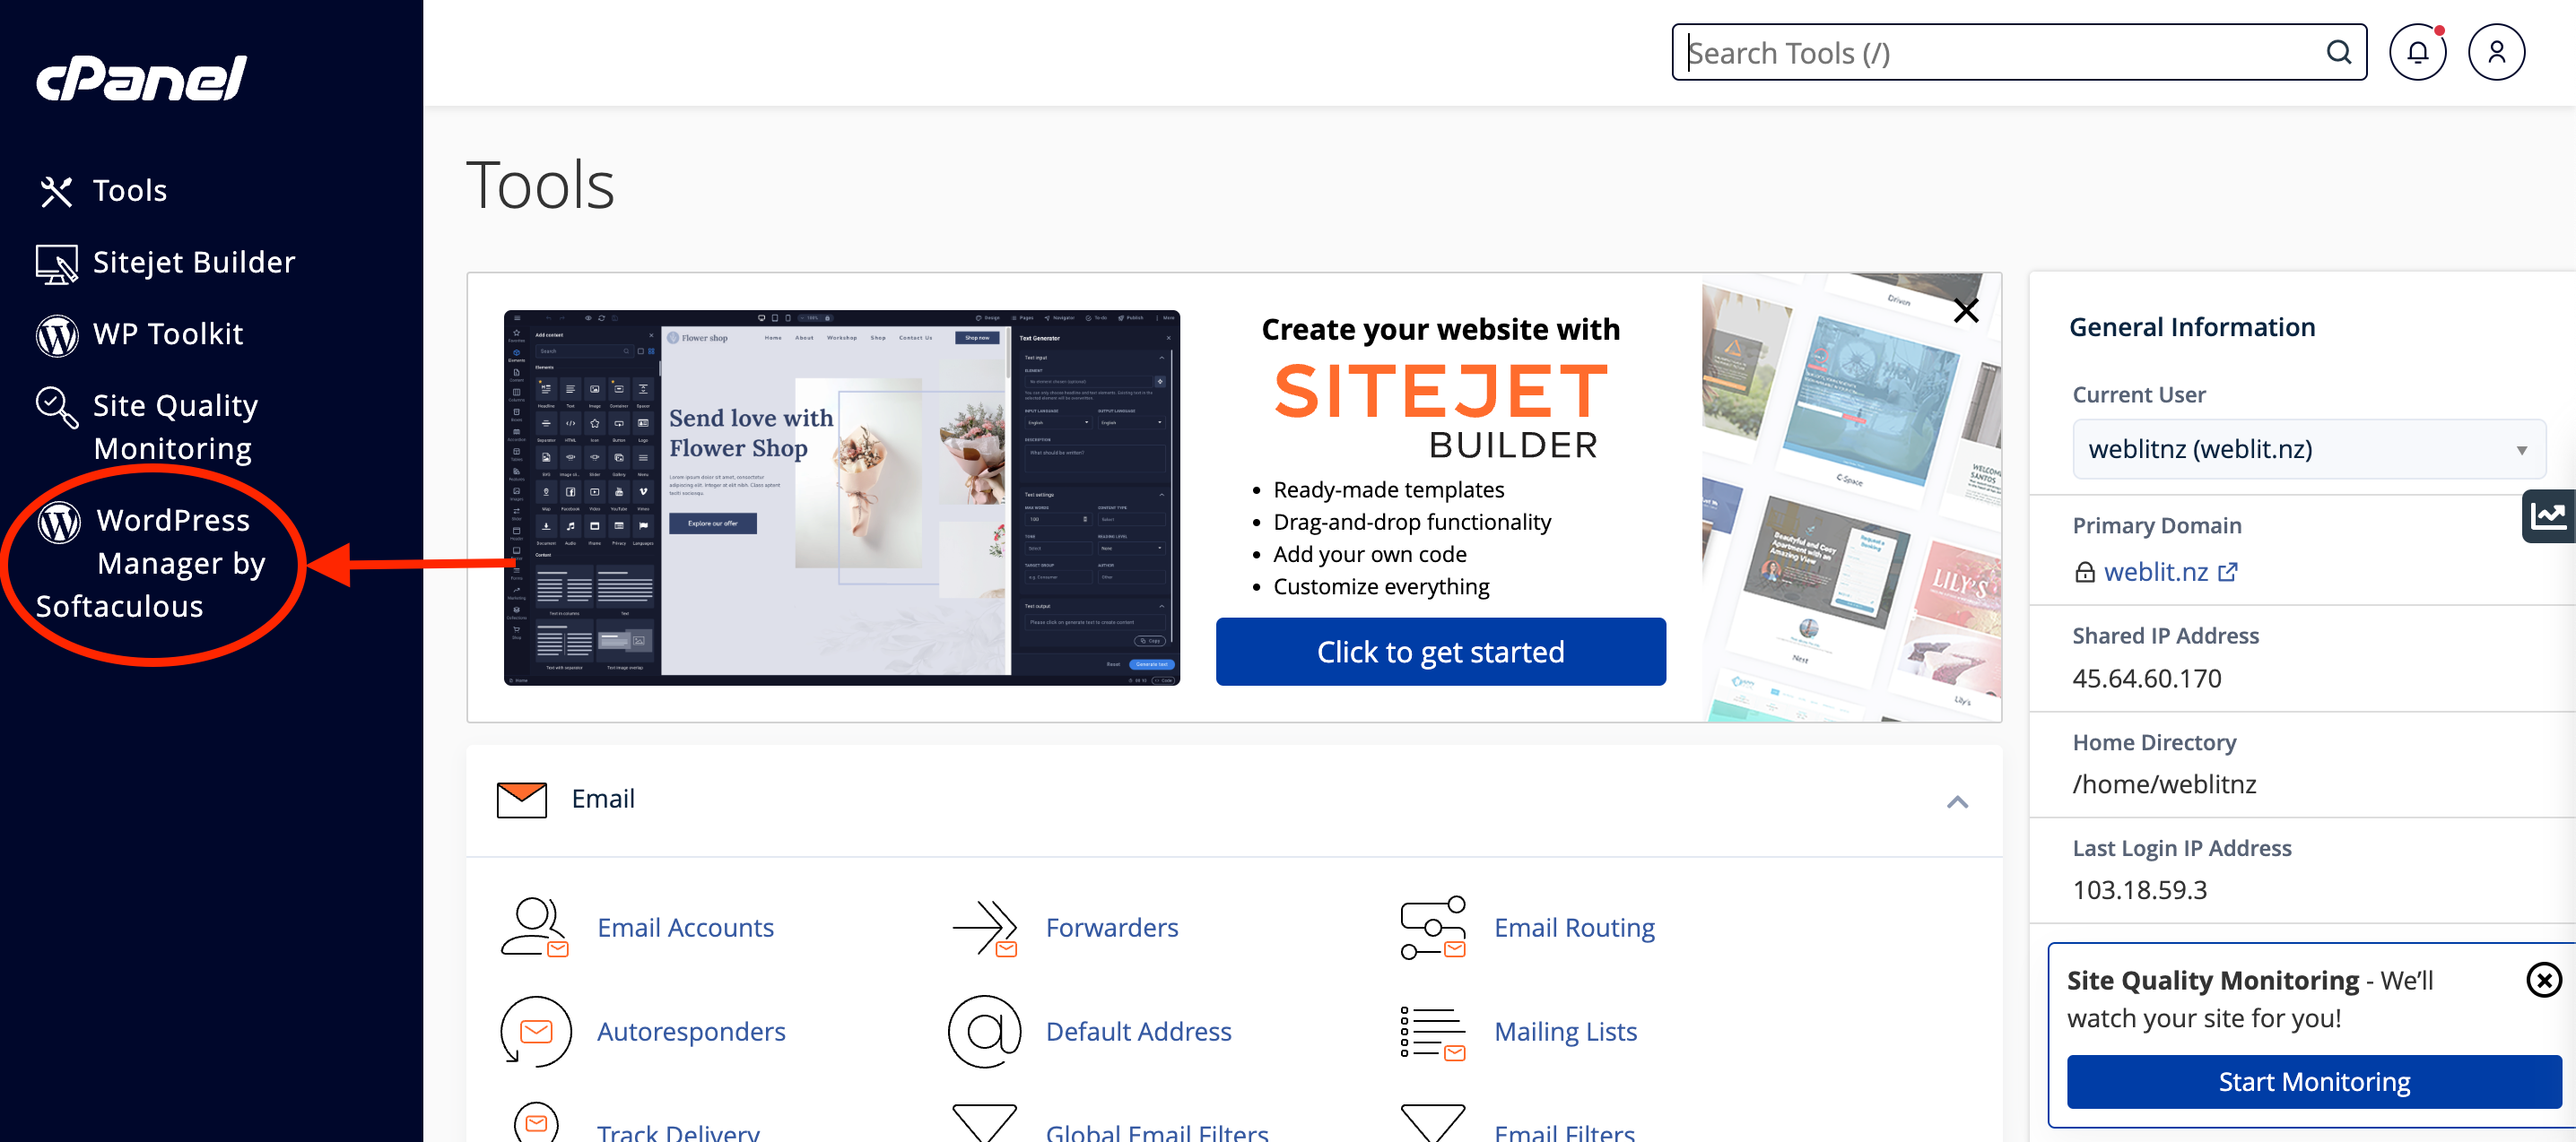Click the Global Email Filters funnel icon
This screenshot has width=2576, height=1142.
click(984, 1122)
